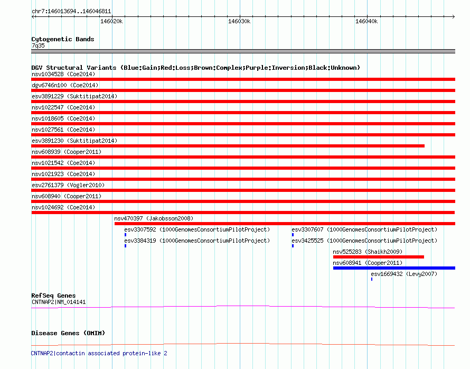The width and height of the screenshot is (470, 369).
Task: Click the nsv525283 (Shaikh2009) label
Action: coord(367,252)
